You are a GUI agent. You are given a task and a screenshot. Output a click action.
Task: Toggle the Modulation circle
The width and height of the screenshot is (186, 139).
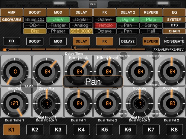pyautogui.click(x=155, y=114)
